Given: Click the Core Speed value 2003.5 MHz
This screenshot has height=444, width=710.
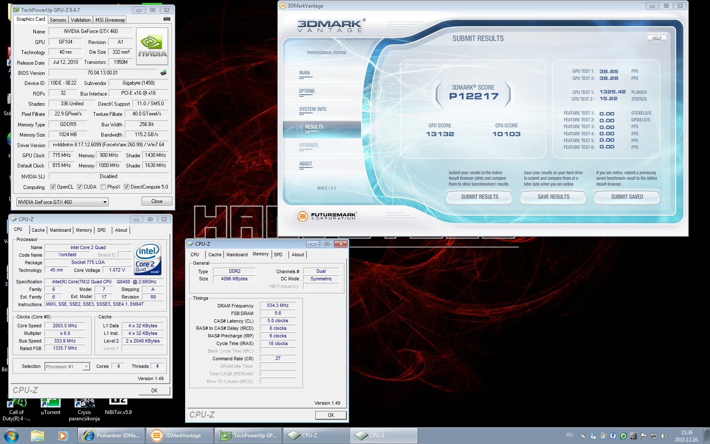Looking at the screenshot, I should tap(65, 326).
